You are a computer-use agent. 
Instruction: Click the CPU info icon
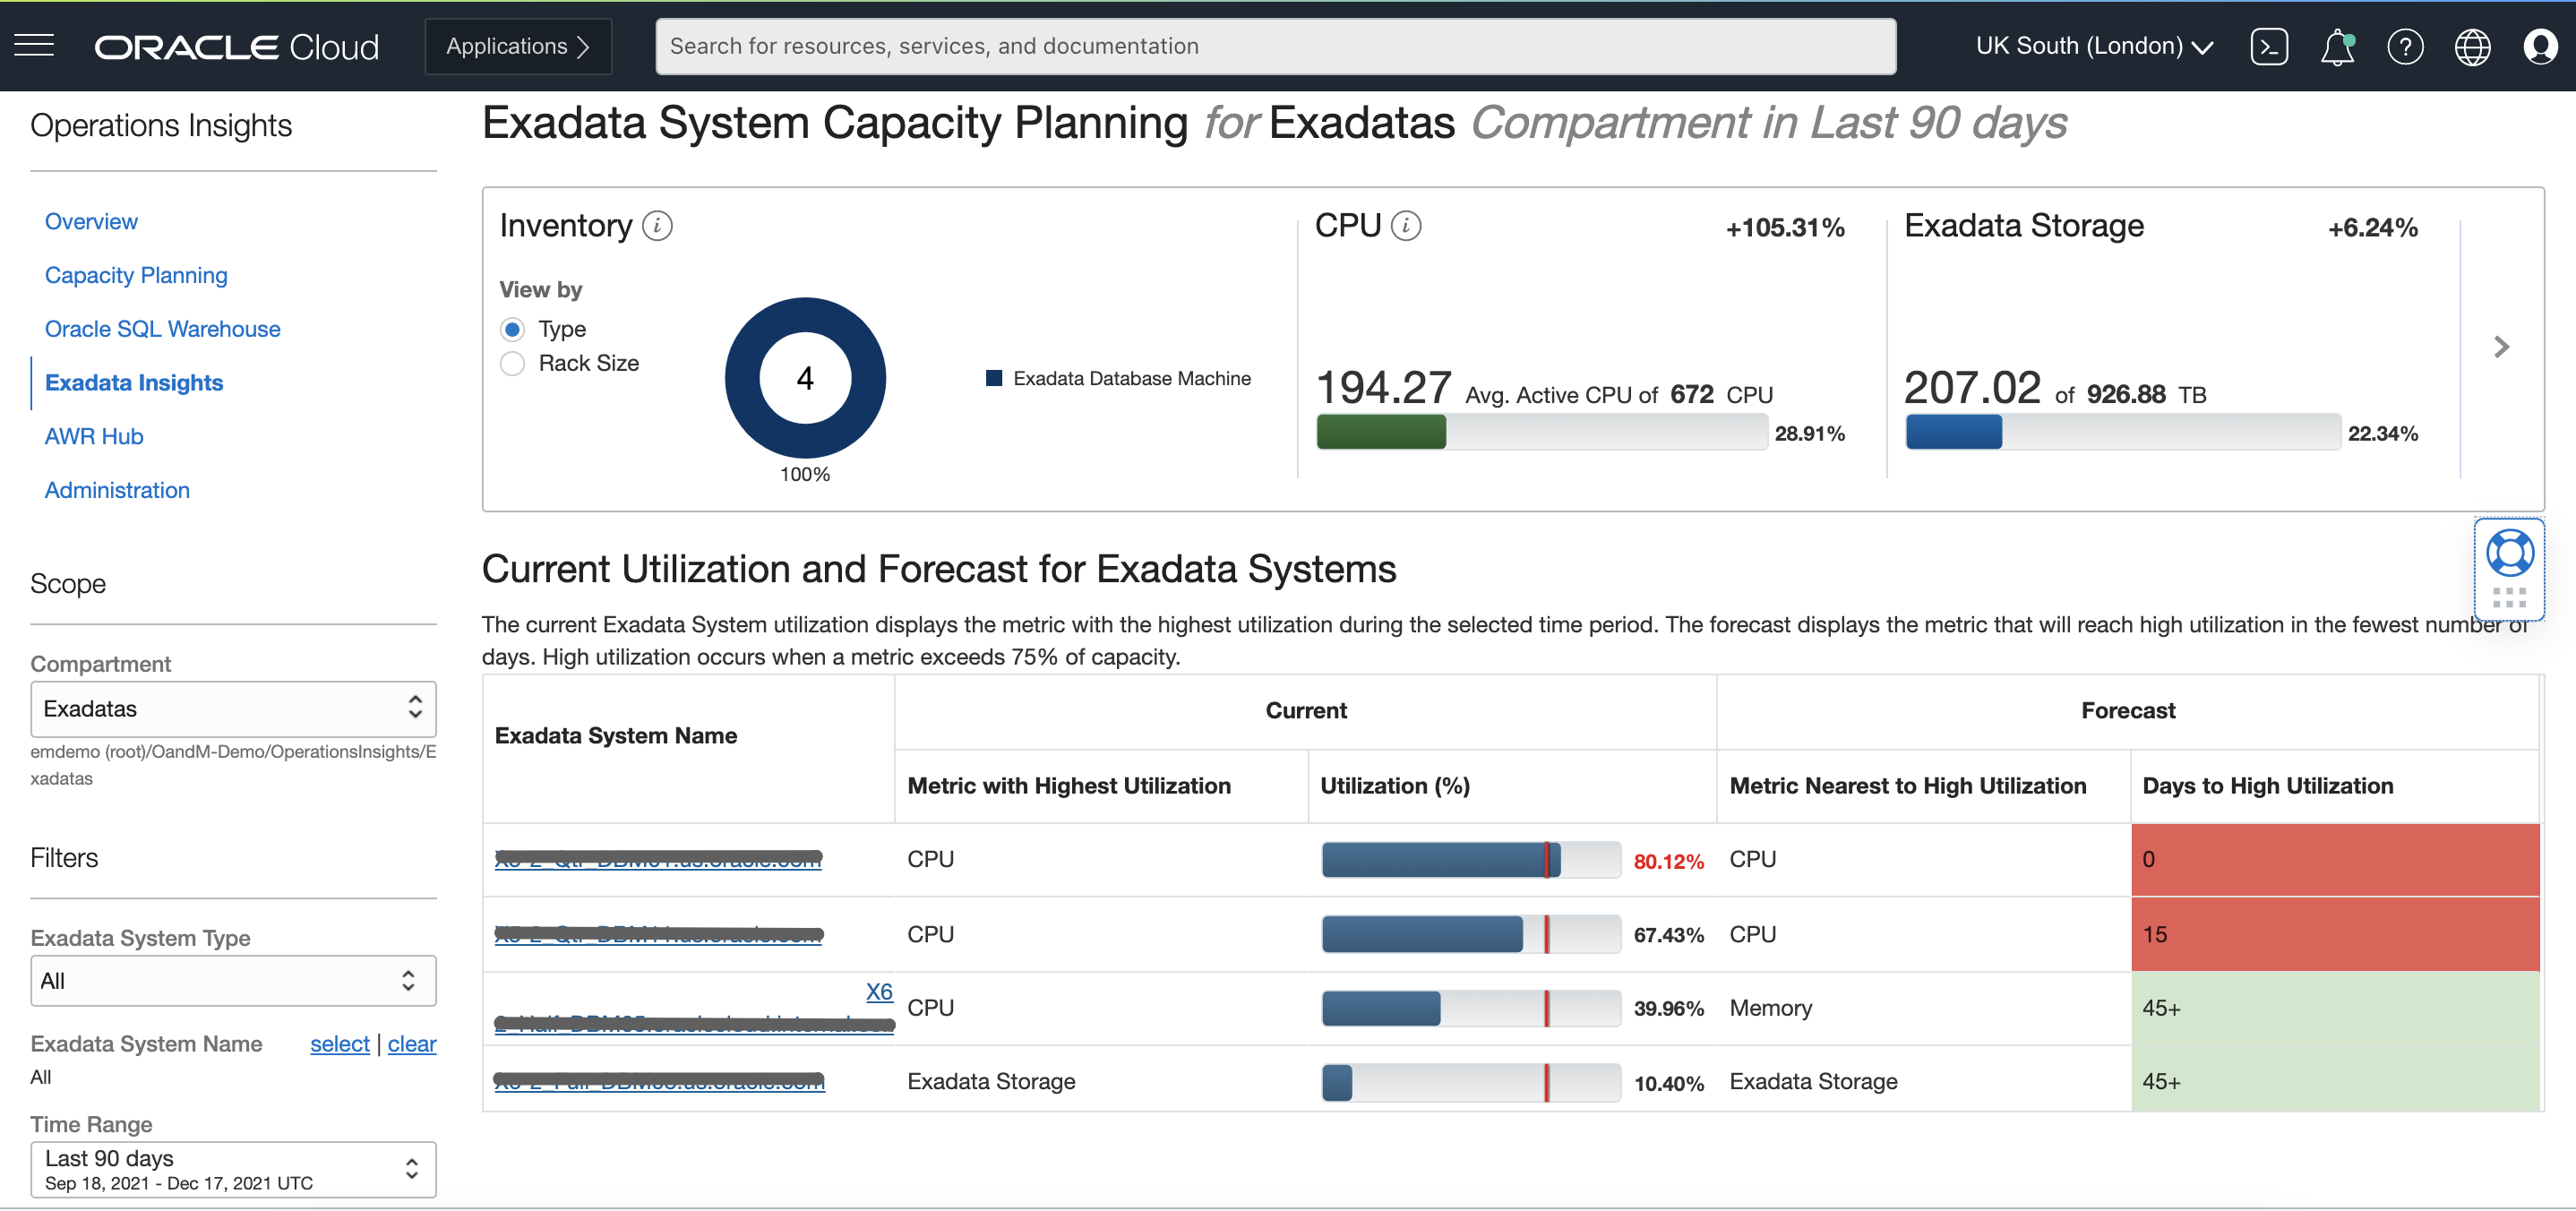[1407, 225]
